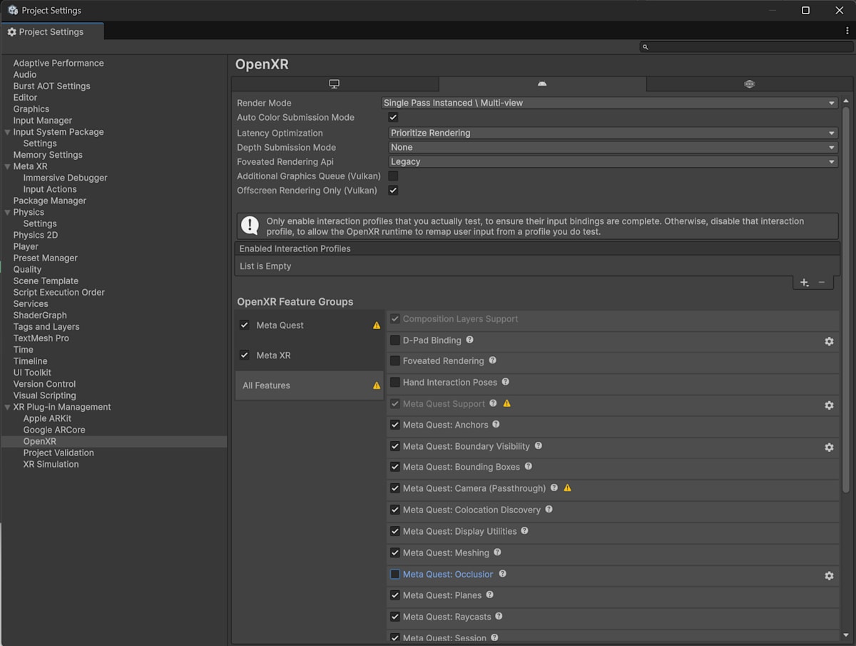Click the help icon next to D-Pad Binding

click(x=469, y=340)
